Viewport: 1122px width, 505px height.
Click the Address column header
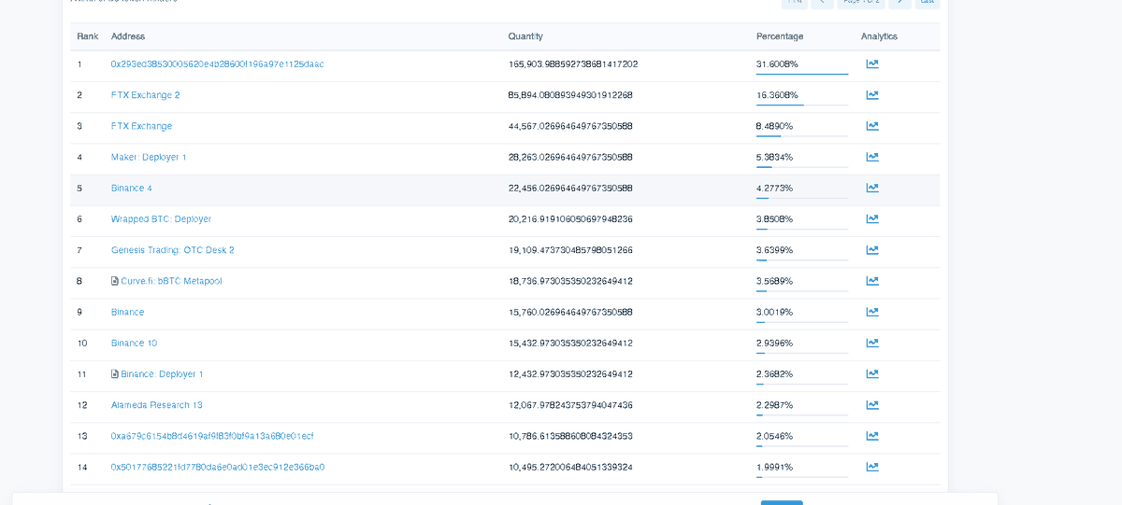128,36
